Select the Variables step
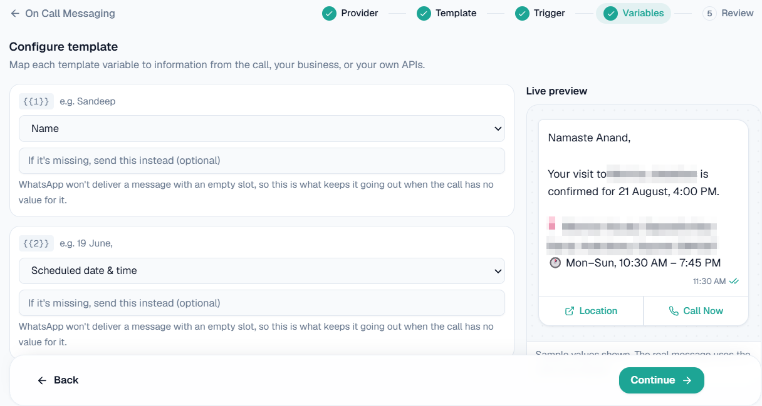 click(633, 13)
